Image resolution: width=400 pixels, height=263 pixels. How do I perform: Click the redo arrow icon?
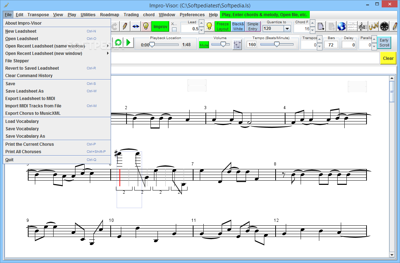click(x=114, y=26)
